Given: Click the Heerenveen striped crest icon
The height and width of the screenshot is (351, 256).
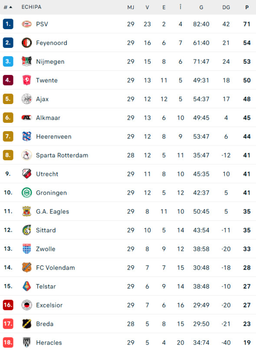Looking at the screenshot, I should [26, 136].
